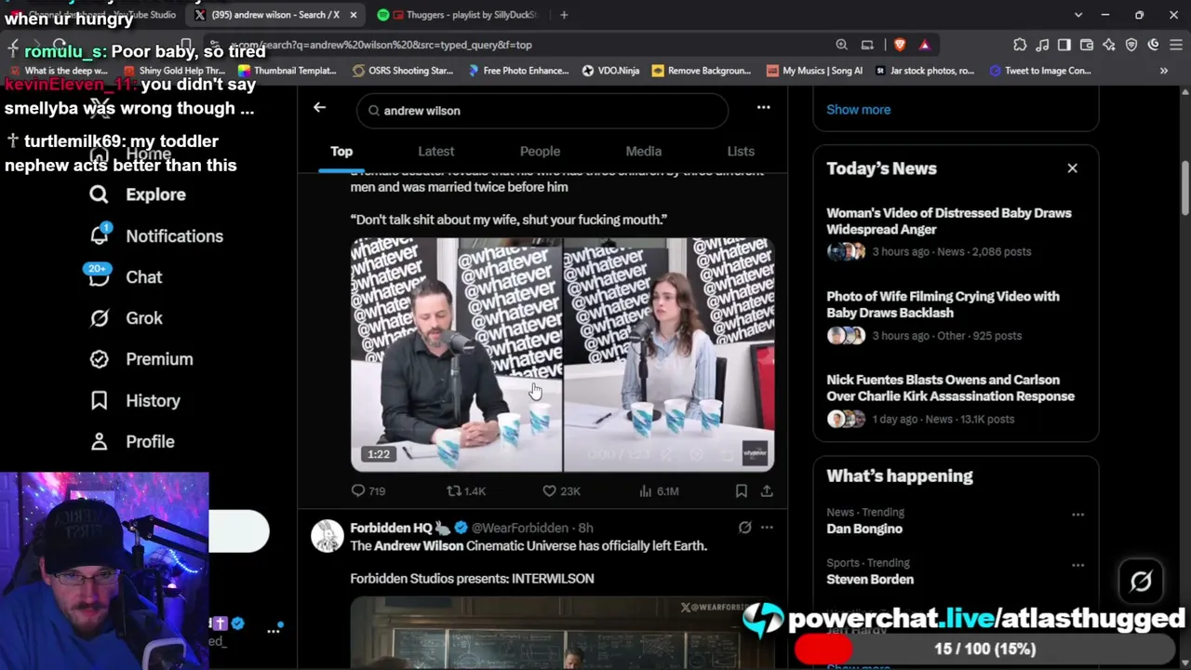This screenshot has width=1191, height=670.
Task: View analytics of the 6.1M views tweet
Action: point(661,490)
